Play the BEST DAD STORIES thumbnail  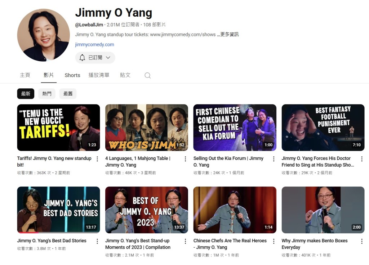tap(59, 210)
